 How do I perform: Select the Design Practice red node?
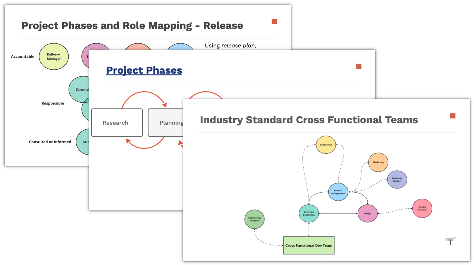click(x=422, y=208)
